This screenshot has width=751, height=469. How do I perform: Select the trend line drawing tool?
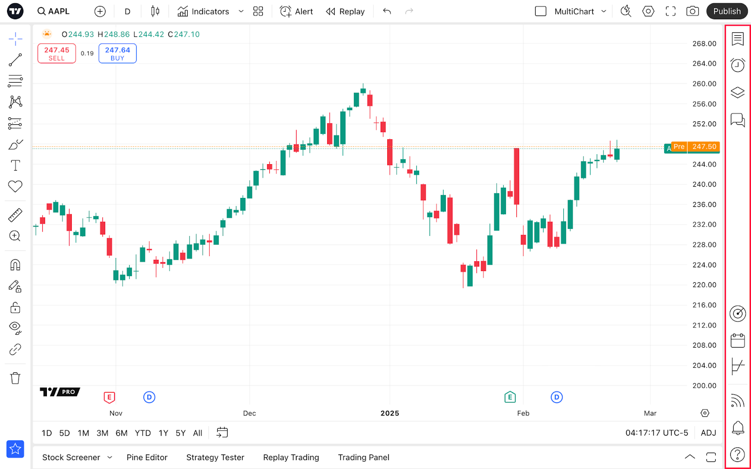[x=15, y=60]
